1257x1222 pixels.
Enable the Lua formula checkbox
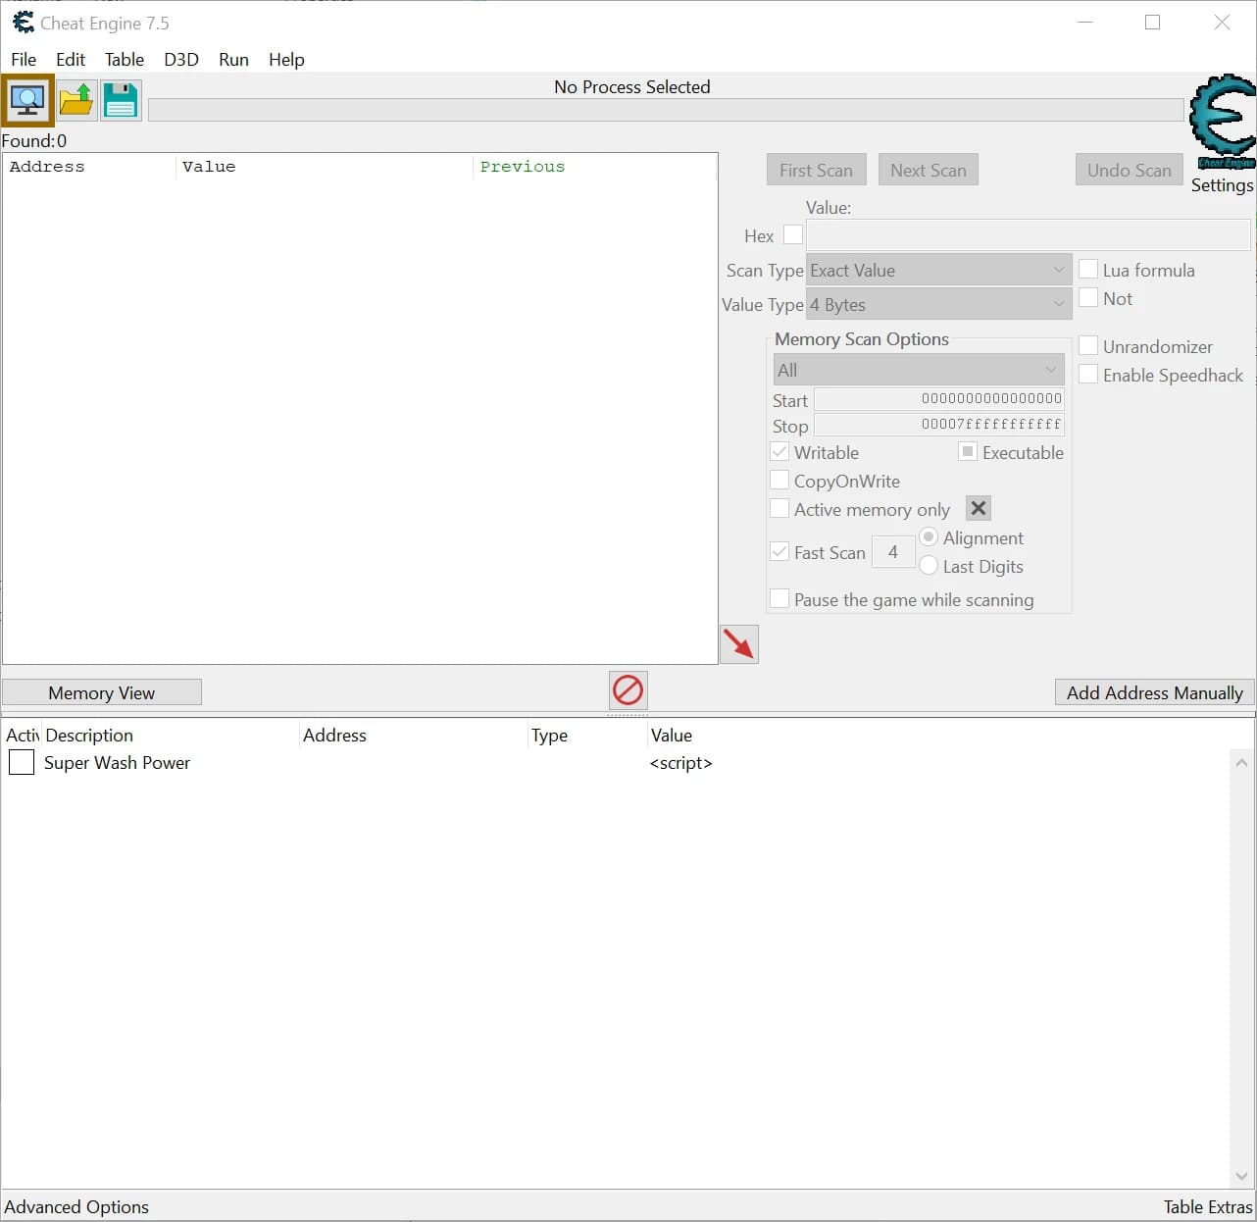1088,269
